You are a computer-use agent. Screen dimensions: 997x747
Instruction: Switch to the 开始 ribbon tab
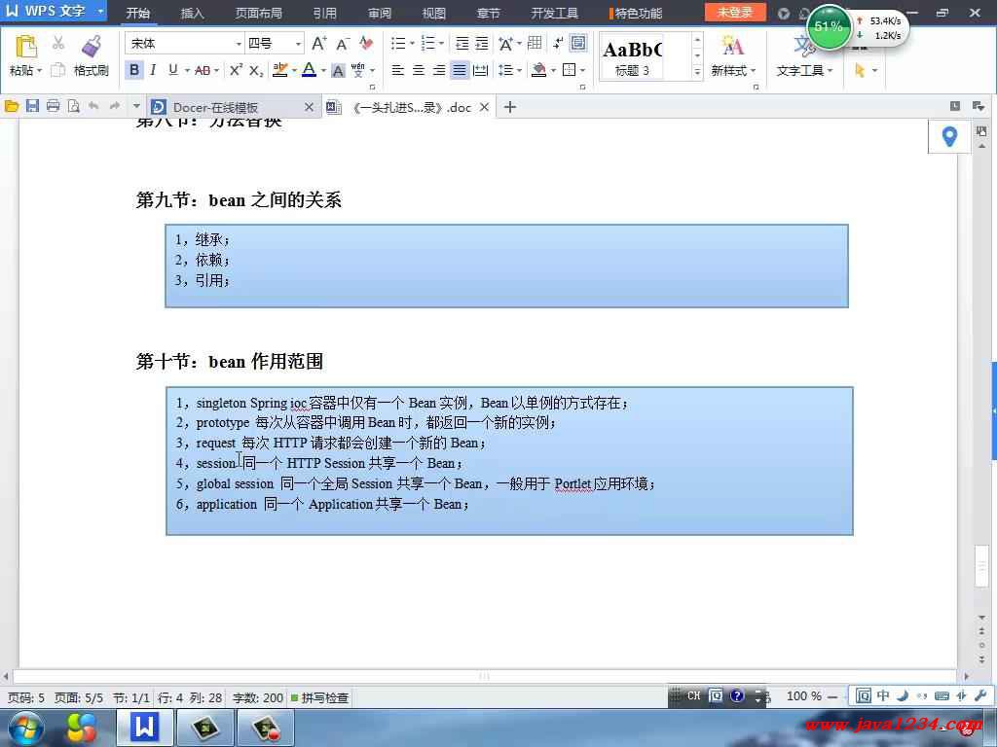coord(138,13)
